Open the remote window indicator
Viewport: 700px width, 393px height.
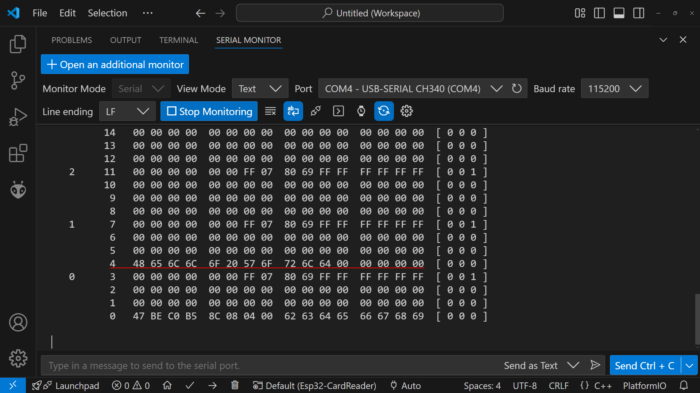pos(13,385)
